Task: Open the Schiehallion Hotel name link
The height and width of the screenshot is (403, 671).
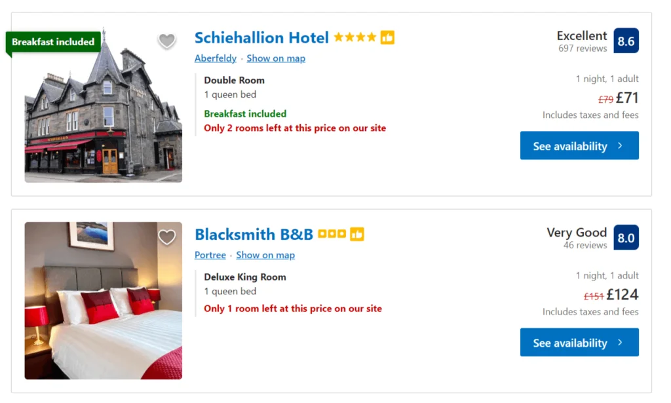Action: (x=261, y=38)
